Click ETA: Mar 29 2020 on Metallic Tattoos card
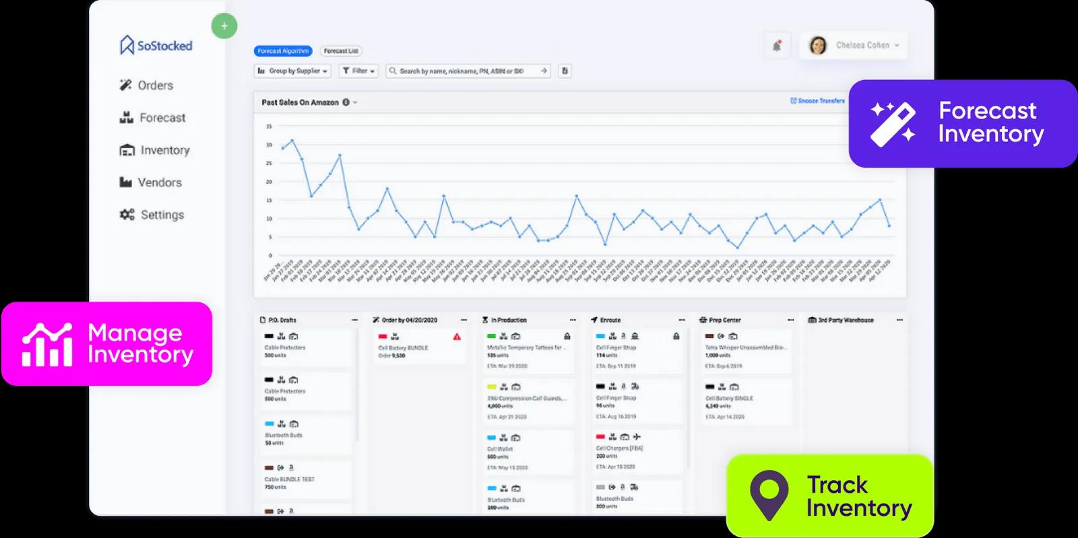The height and width of the screenshot is (538, 1078). coord(507,366)
